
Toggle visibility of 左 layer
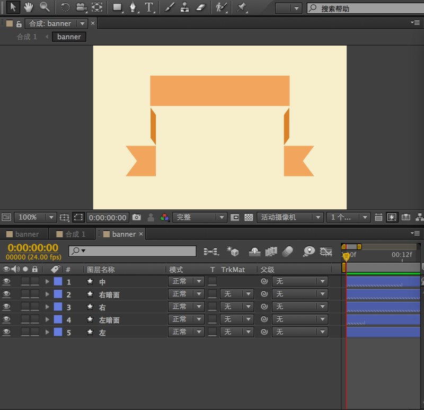tap(6, 332)
